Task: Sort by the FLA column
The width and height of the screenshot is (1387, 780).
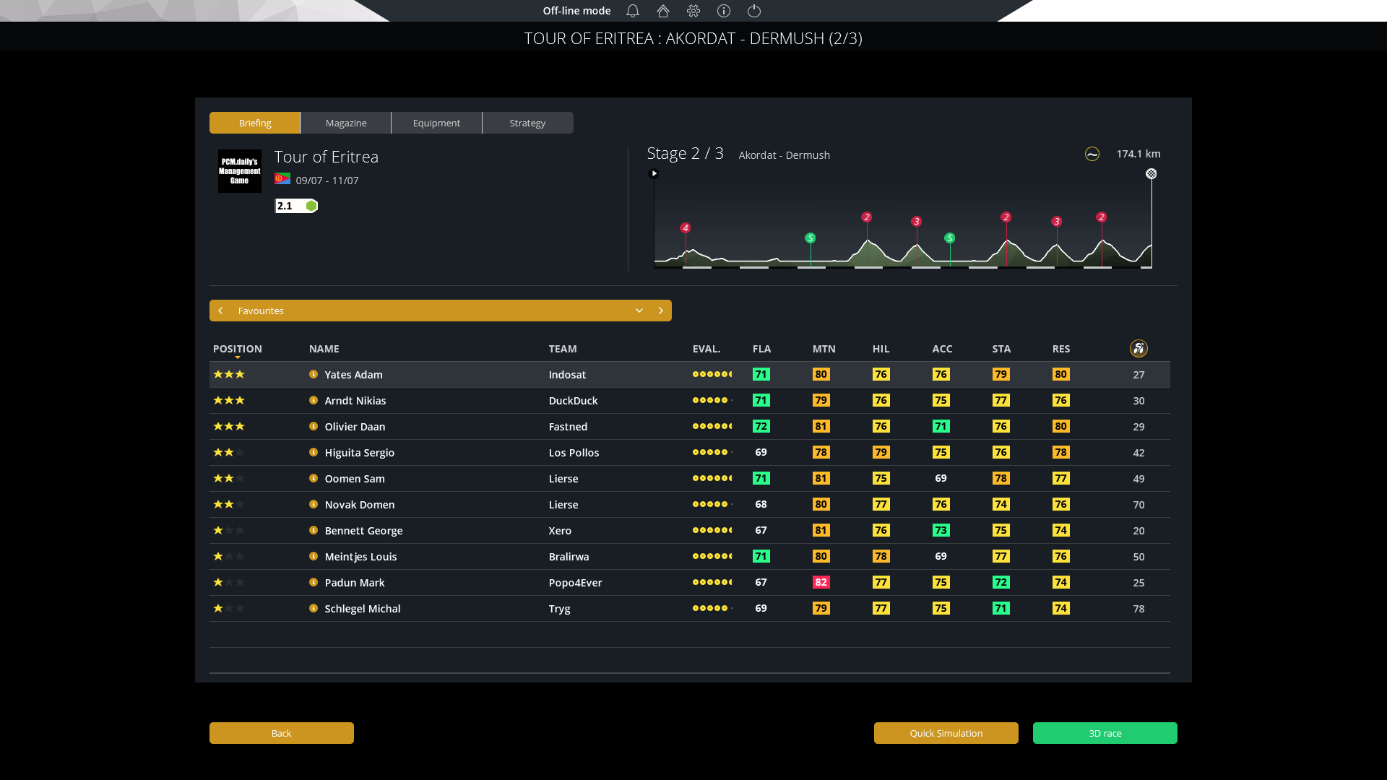Action: pyautogui.click(x=761, y=349)
